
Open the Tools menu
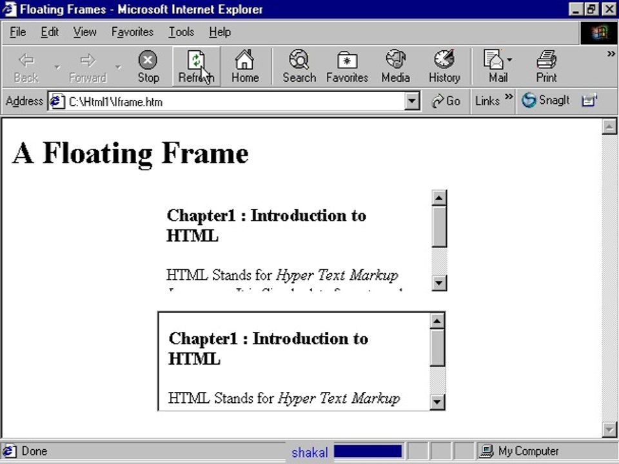(x=181, y=32)
